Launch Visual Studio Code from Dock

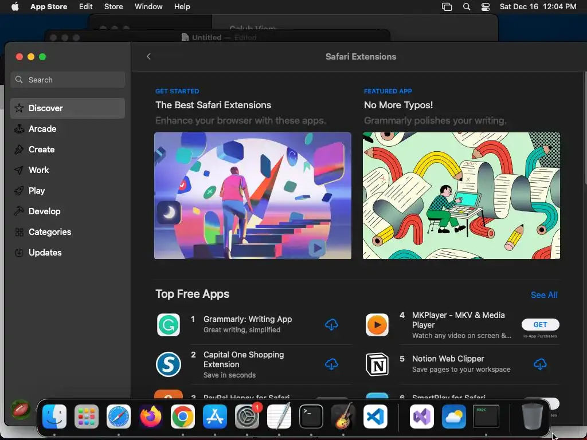tap(375, 417)
